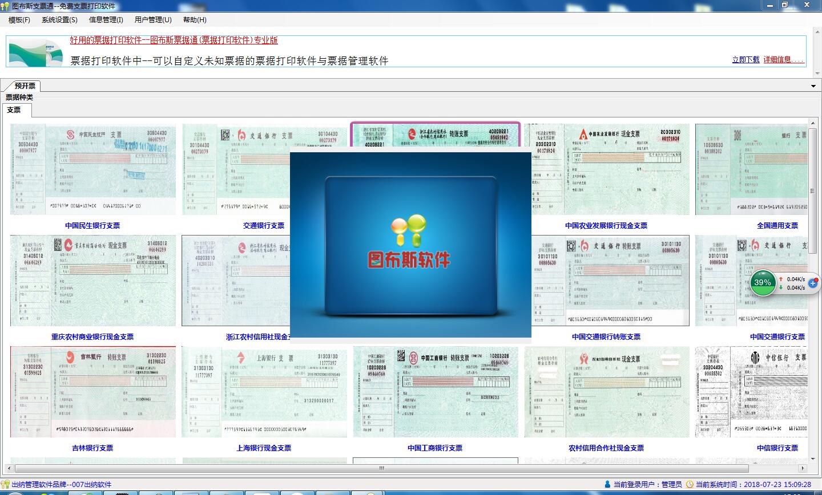Click the user icon beside 当前登录用户

coord(607,485)
